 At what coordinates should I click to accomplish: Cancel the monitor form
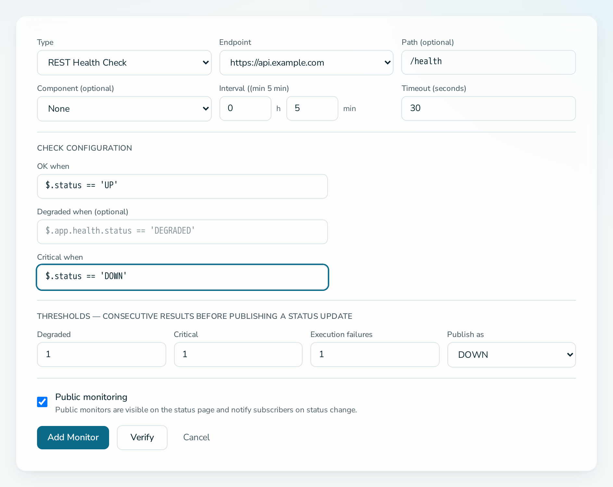(196, 438)
